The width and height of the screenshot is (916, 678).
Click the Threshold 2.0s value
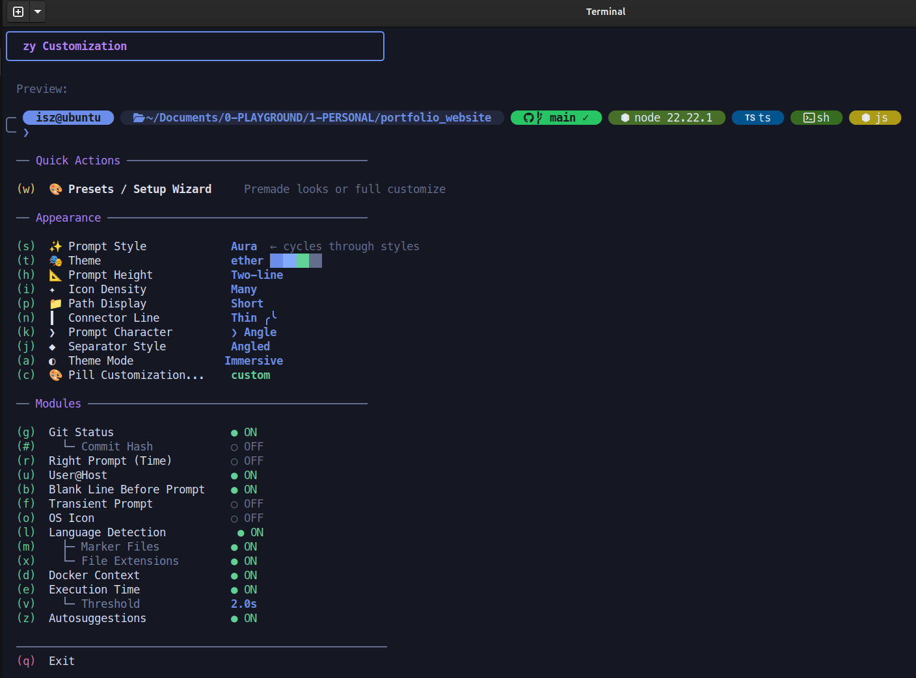[244, 604]
